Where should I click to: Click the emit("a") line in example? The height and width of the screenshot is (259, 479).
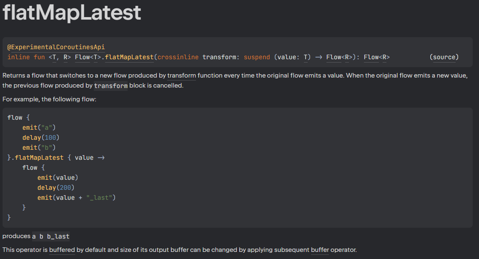39,128
